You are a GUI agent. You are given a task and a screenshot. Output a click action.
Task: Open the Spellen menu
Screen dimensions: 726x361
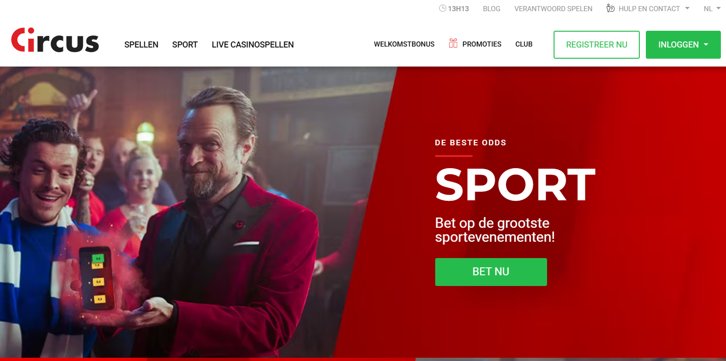point(141,45)
